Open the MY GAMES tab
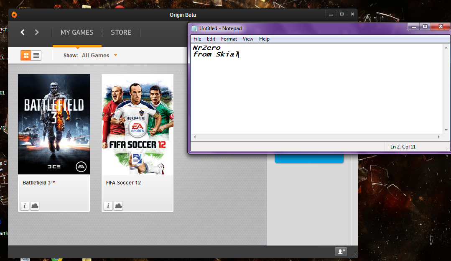Screen dimensions: 451x261 point(77,32)
